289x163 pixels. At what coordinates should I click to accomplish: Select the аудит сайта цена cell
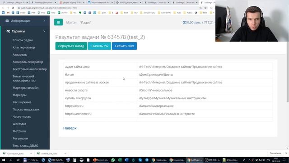click(x=100, y=67)
